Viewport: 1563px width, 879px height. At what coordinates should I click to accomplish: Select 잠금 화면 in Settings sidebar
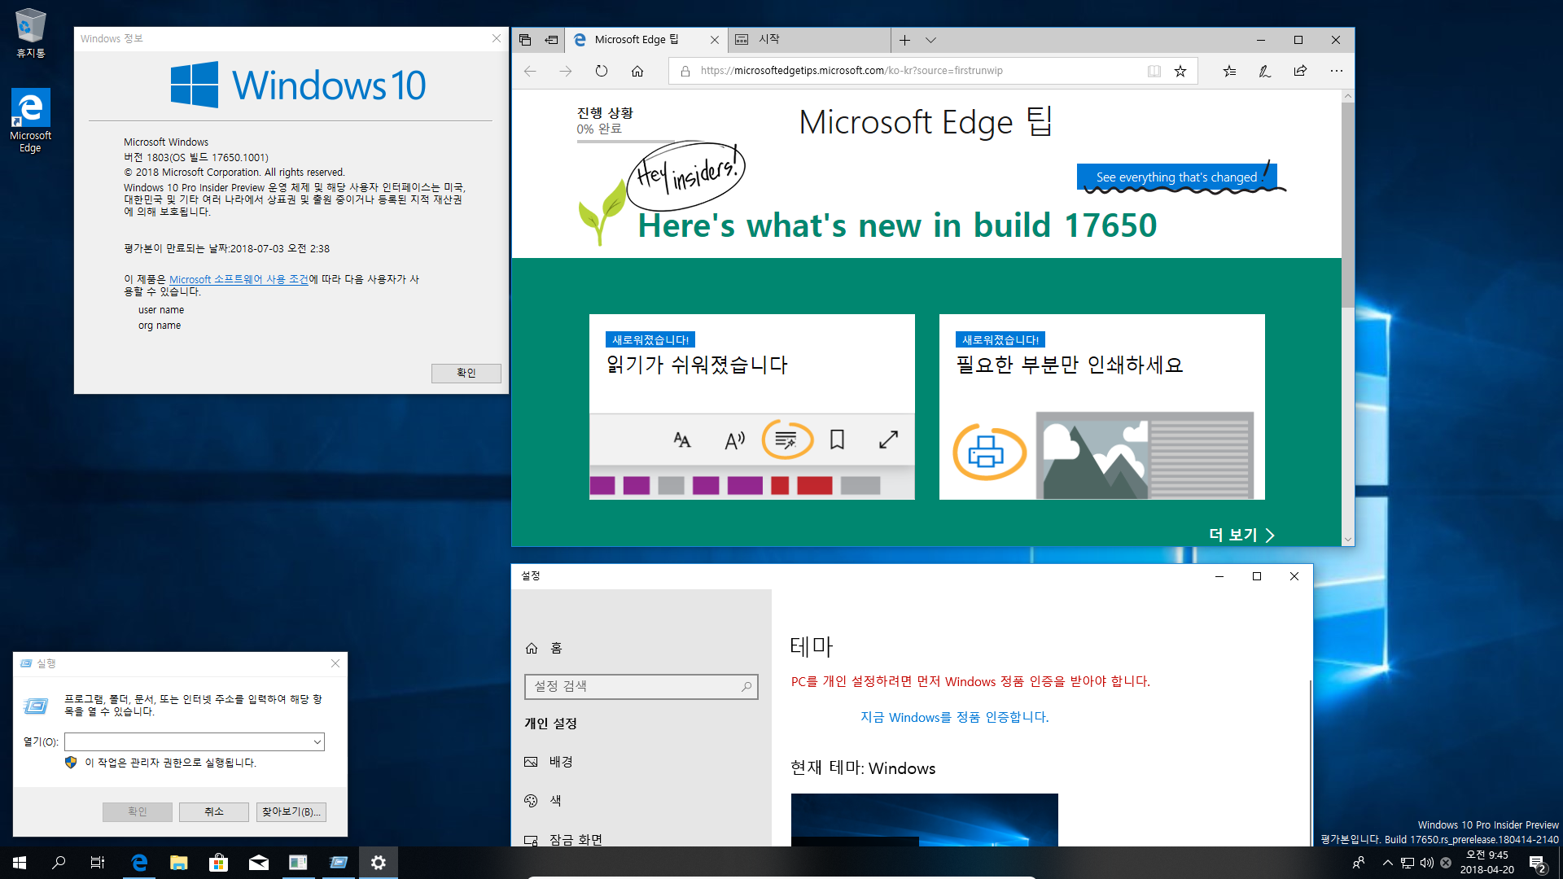point(641,838)
